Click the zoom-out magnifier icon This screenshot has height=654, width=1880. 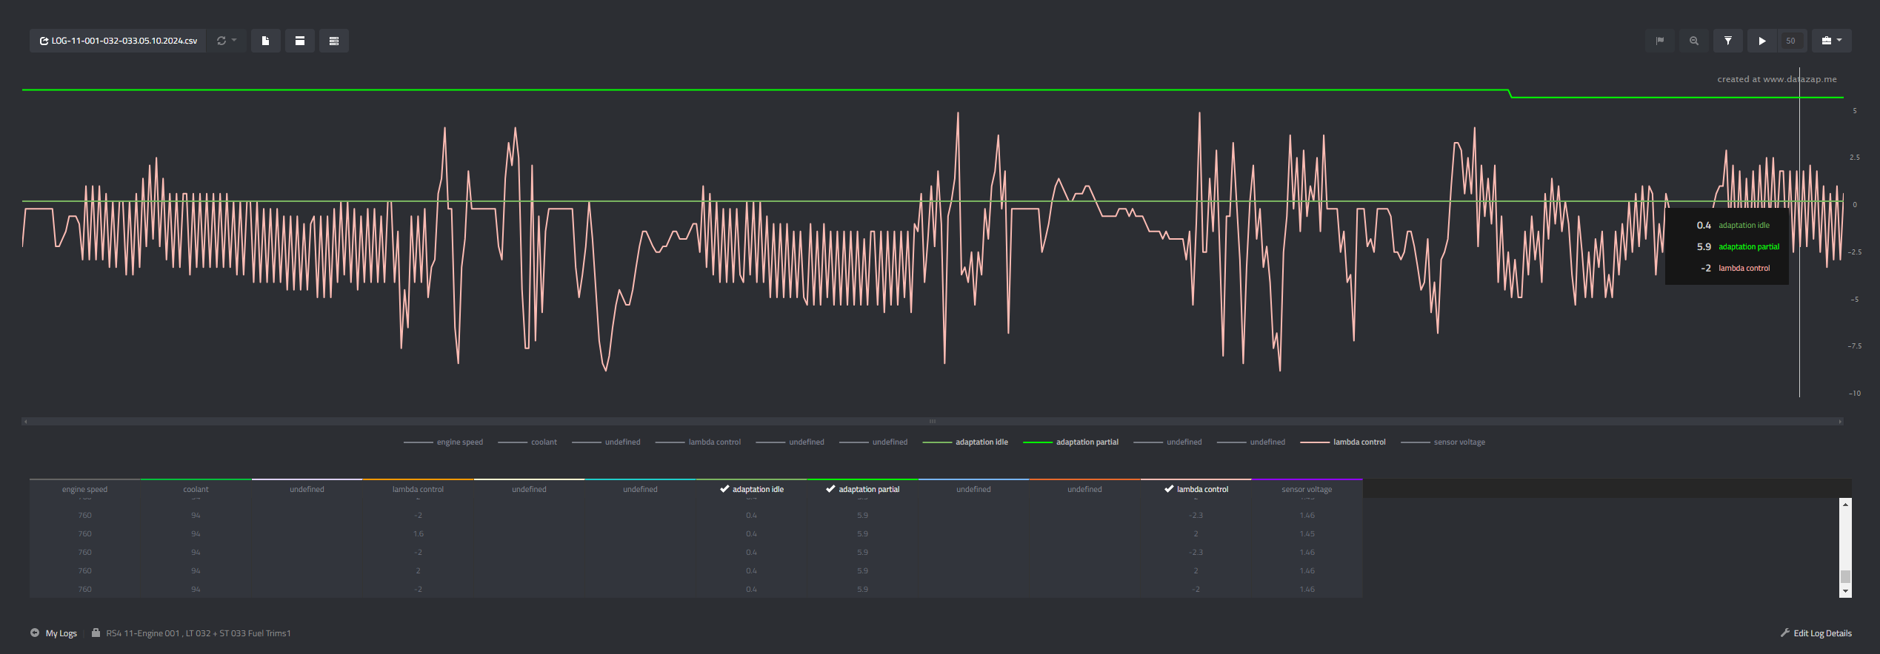pyautogui.click(x=1694, y=41)
